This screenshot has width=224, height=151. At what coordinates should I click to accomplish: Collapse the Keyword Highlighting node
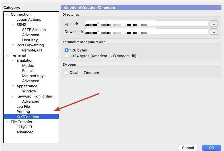(13, 96)
